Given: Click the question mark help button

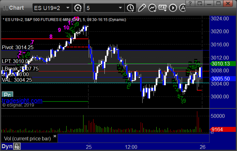Looking at the screenshot, I should click(190, 3).
